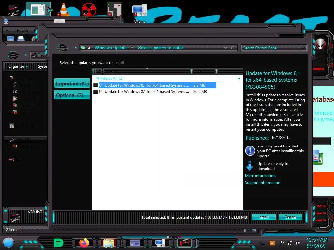Click the second toolbar icon in QtEmu window
The width and height of the screenshot is (334, 250).
21,38
